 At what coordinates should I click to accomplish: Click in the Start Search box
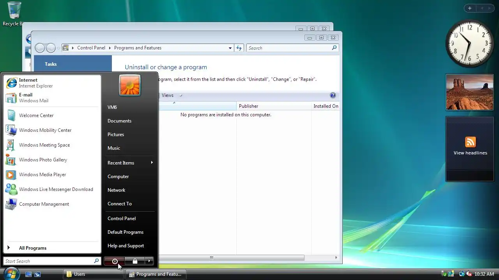point(49,261)
